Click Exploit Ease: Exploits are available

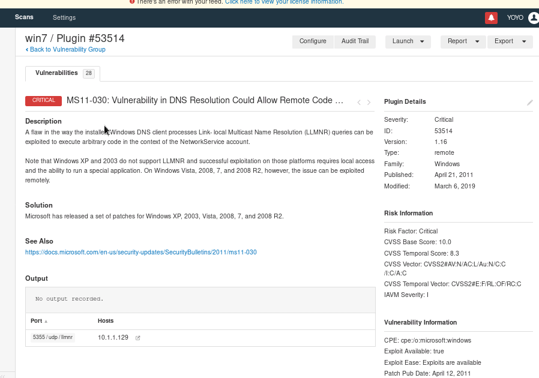tap(432, 363)
